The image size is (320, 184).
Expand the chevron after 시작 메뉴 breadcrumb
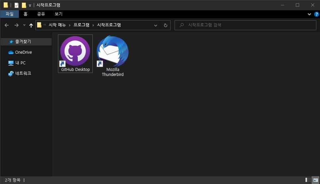70,25
